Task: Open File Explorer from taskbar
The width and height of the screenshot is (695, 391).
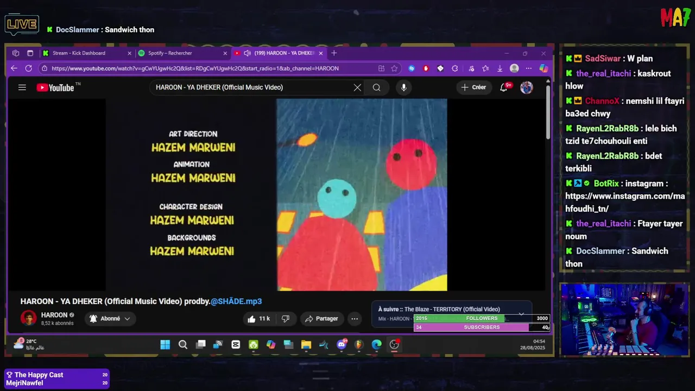Action: tap(306, 345)
